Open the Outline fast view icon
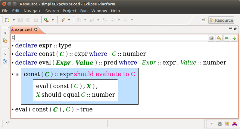The image size is (240, 129). (x=5, y=61)
